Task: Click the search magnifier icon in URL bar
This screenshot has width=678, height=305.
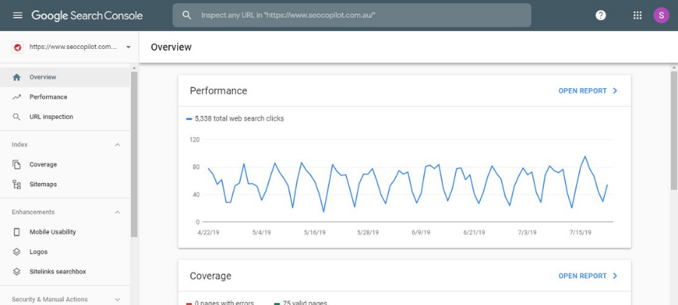Action: point(186,15)
